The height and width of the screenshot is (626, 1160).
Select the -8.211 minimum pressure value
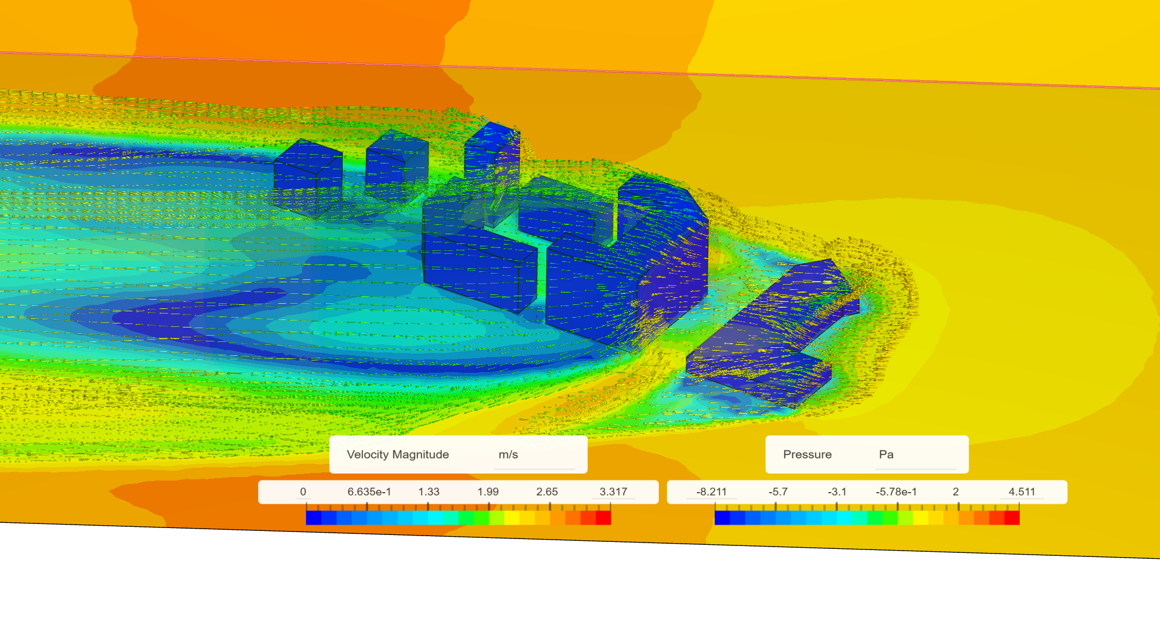712,491
